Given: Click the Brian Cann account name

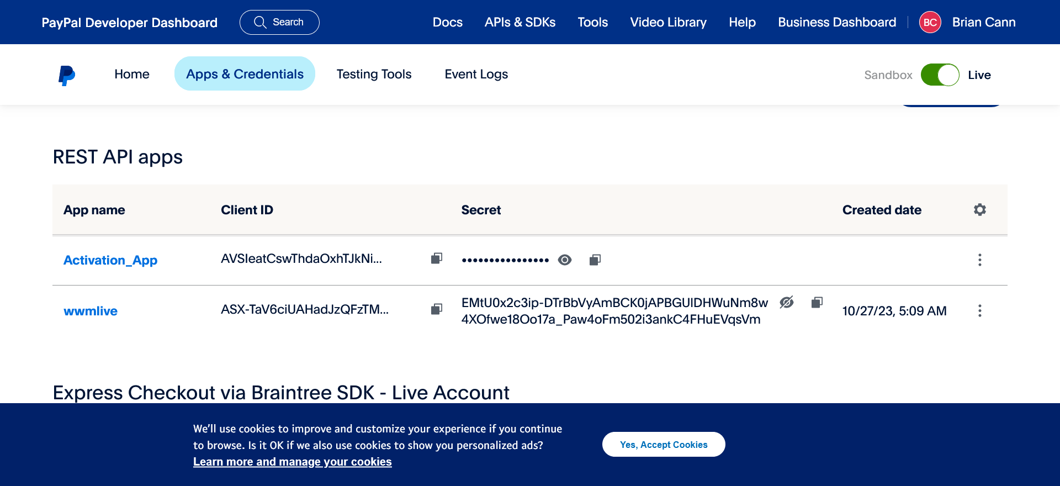Looking at the screenshot, I should pyautogui.click(x=984, y=22).
